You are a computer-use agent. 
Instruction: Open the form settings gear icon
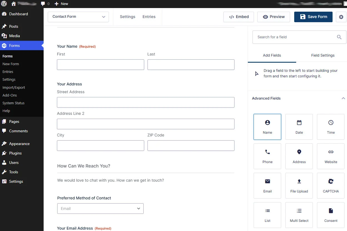(341, 17)
